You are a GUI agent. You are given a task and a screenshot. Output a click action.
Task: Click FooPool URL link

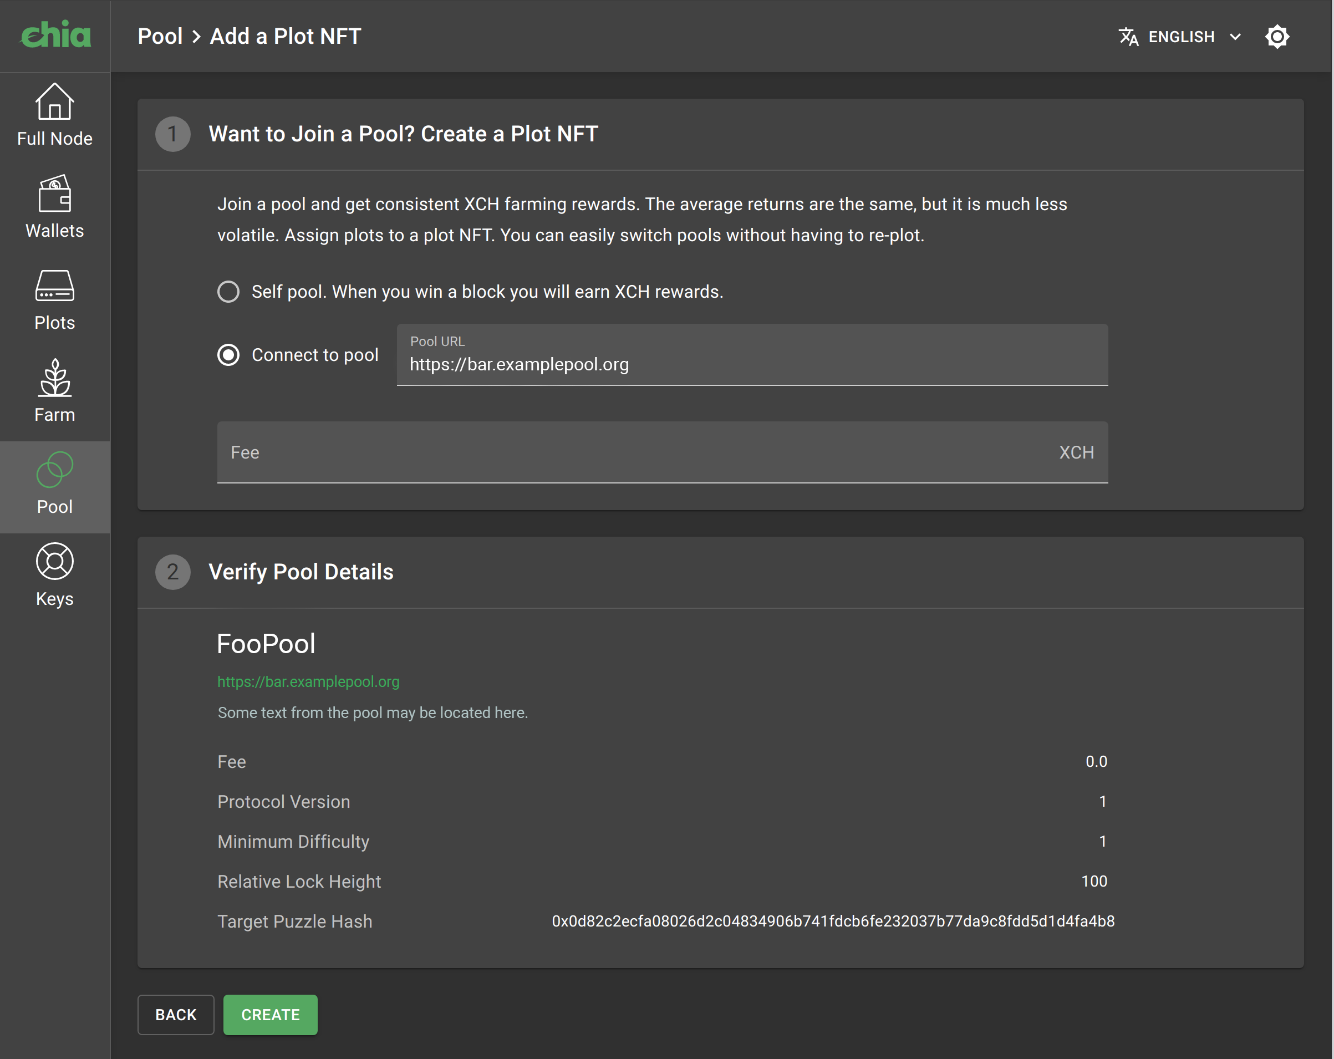tap(309, 681)
